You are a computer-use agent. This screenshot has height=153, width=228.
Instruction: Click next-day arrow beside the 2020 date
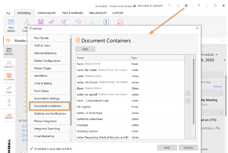(225, 60)
